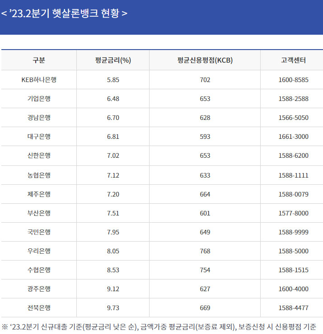Click phone number 1566-5050
This screenshot has height=334, width=323.
(293, 118)
